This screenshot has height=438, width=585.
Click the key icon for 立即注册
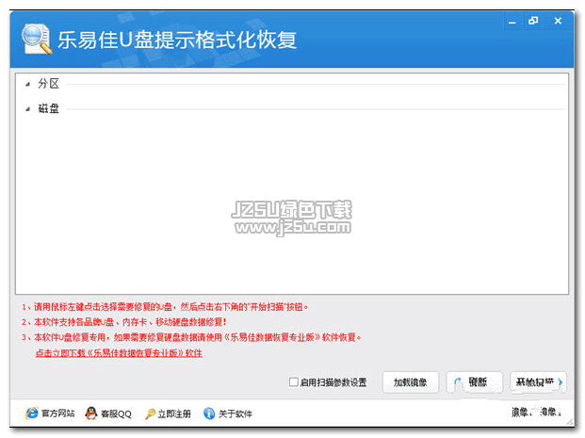click(x=150, y=414)
